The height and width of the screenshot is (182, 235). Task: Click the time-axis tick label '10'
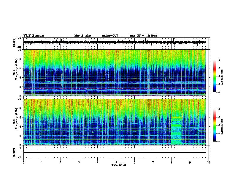(x=209, y=162)
